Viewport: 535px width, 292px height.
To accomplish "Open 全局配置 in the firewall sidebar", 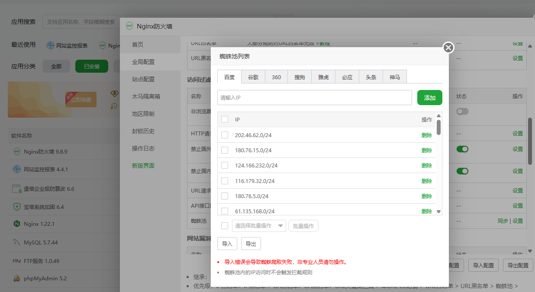I will click(x=150, y=62).
